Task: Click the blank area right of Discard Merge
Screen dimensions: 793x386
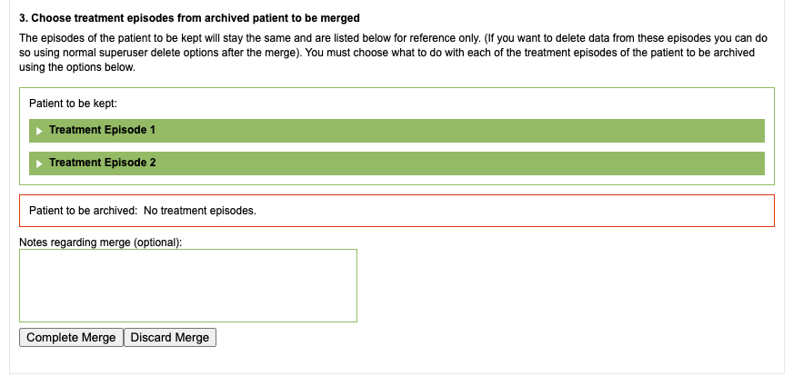Action: point(455,337)
